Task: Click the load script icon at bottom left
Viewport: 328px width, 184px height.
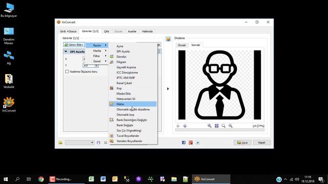Action: [60, 143]
